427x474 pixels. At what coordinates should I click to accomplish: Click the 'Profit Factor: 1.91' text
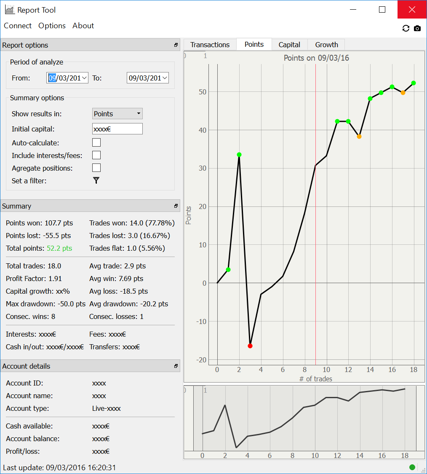pyautogui.click(x=34, y=279)
